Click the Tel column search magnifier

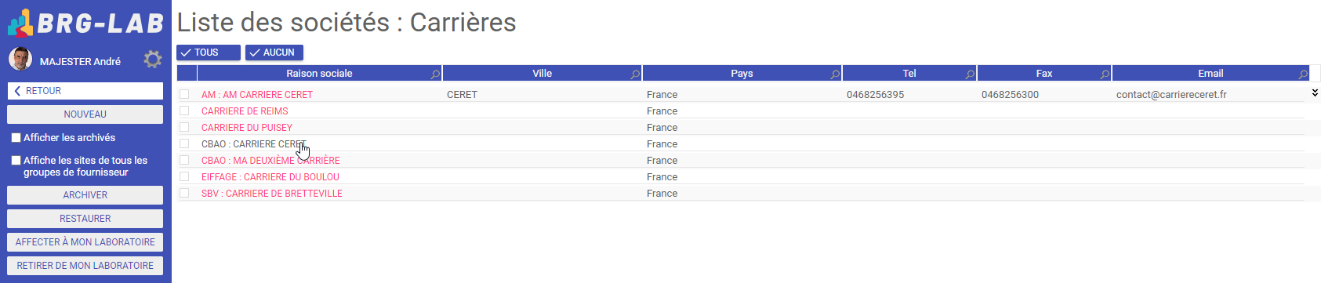click(x=970, y=74)
